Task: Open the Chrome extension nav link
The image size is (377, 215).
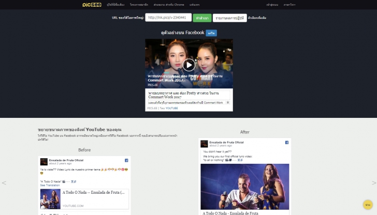Action: pos(169,5)
